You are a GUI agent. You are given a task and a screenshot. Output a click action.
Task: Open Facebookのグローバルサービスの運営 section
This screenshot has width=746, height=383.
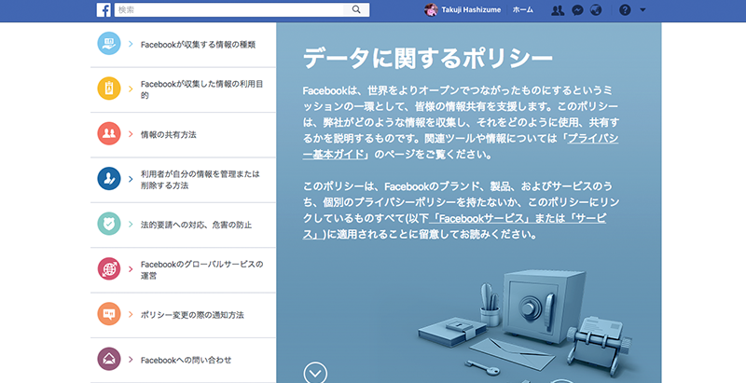(201, 270)
